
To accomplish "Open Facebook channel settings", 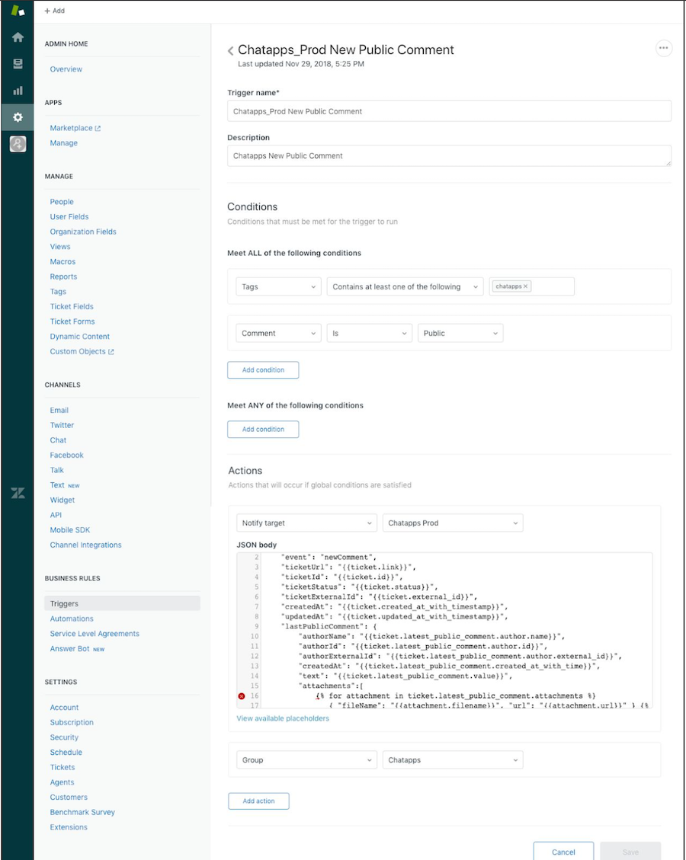I will [66, 456].
